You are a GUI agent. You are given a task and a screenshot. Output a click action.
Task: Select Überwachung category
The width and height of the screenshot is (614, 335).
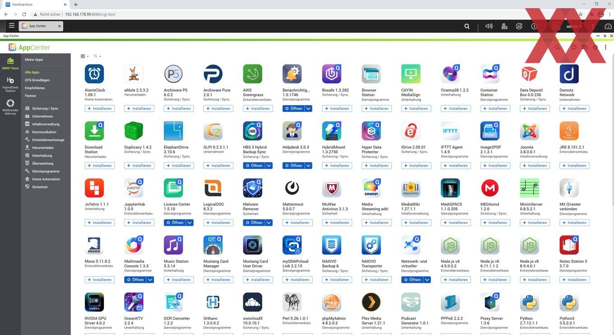tap(42, 163)
